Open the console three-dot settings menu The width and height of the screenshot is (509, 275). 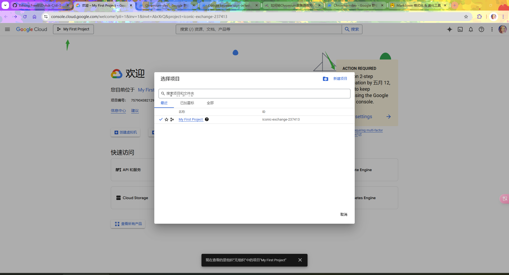492,29
